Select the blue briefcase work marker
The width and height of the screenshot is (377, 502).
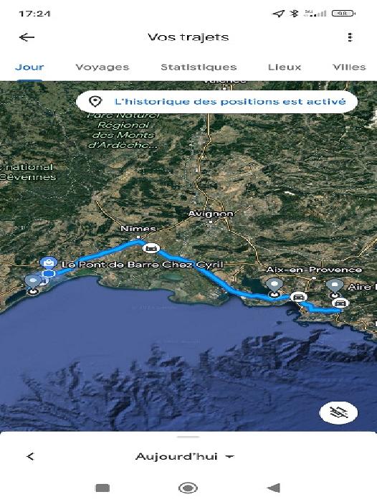pos(48,263)
